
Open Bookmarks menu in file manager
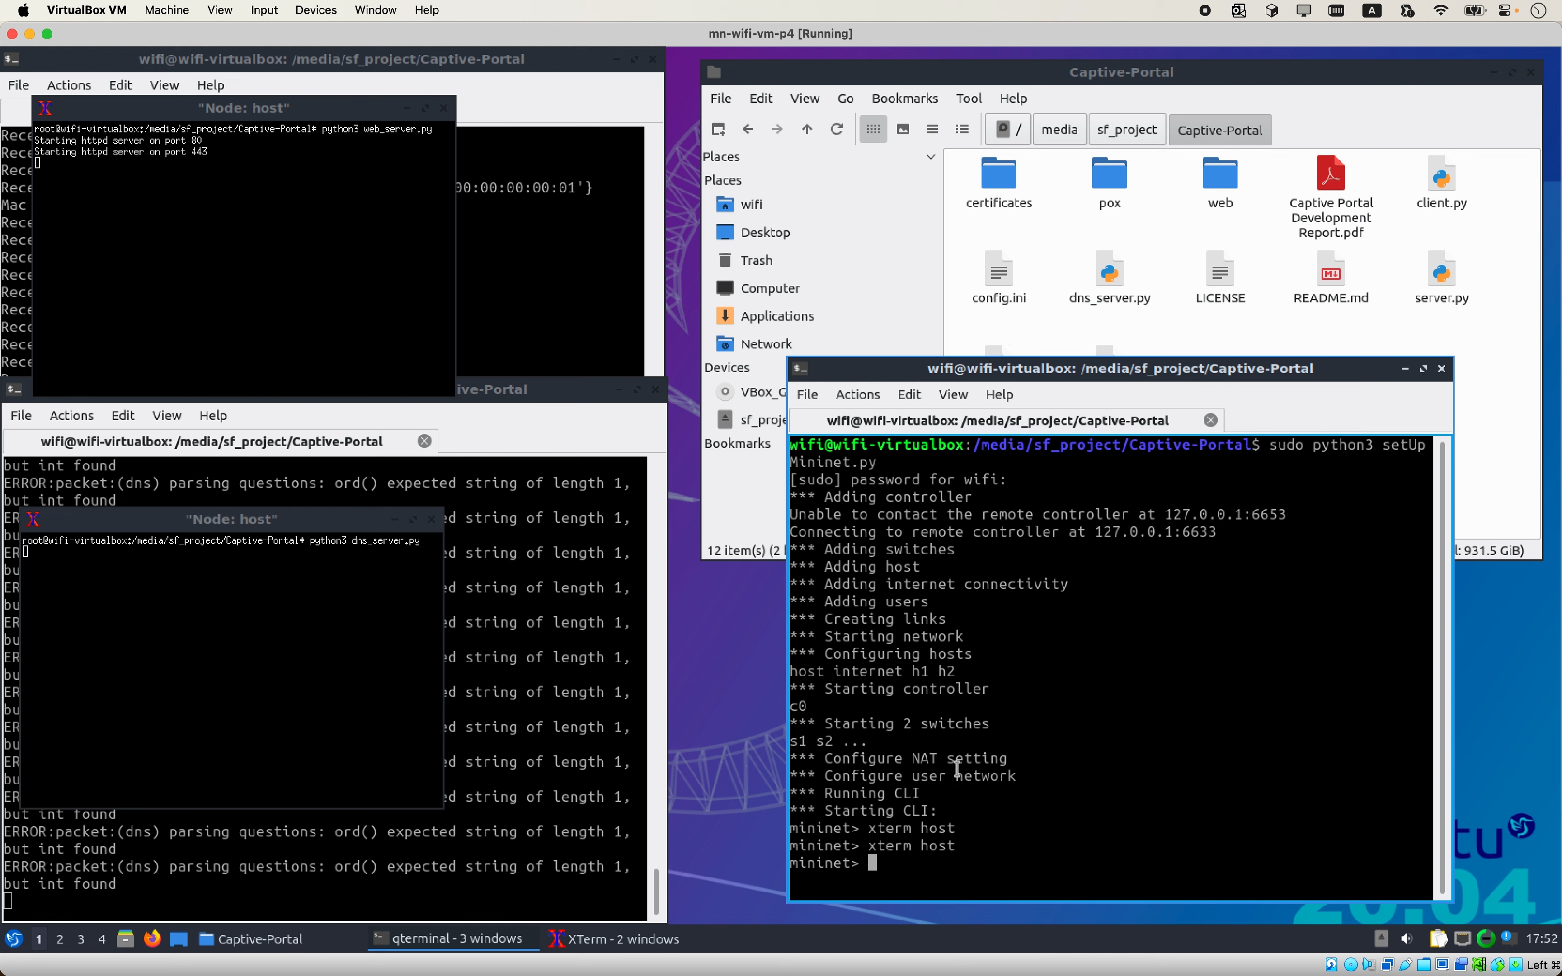click(904, 98)
